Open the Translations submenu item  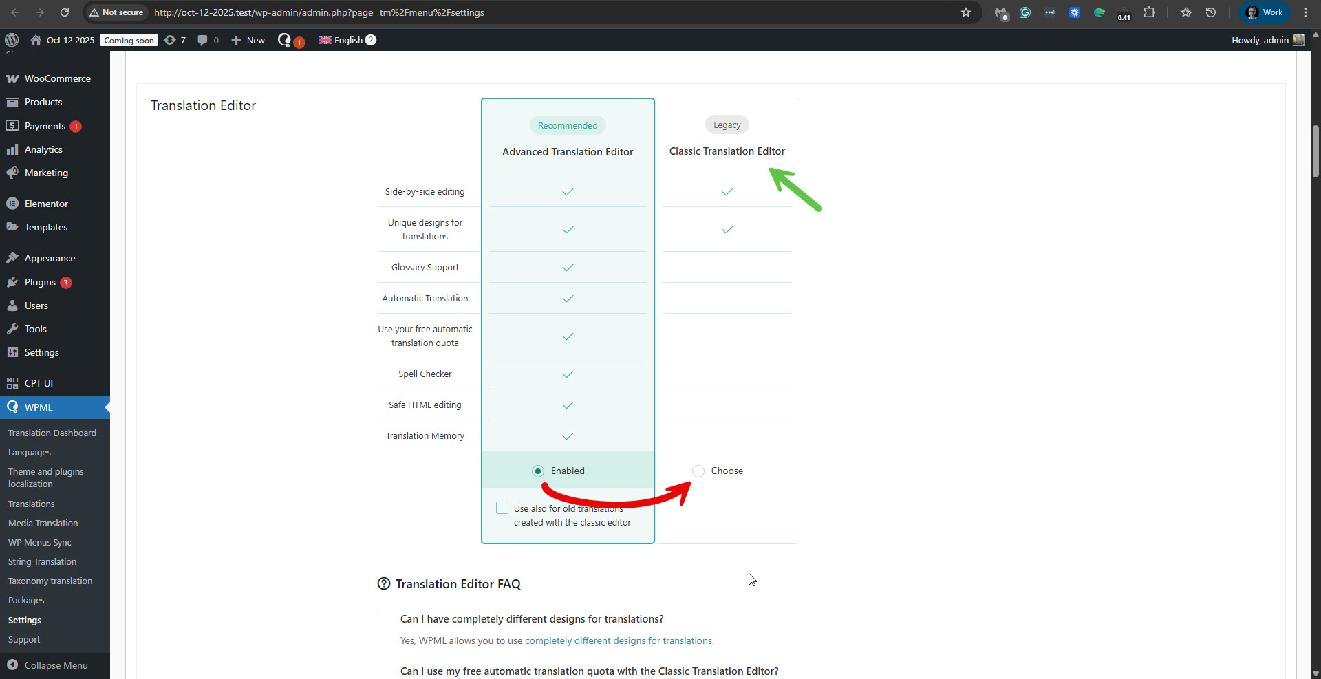pos(32,504)
